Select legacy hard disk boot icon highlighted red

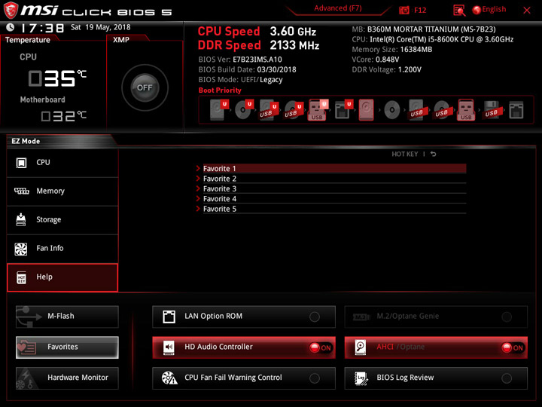[x=366, y=110]
